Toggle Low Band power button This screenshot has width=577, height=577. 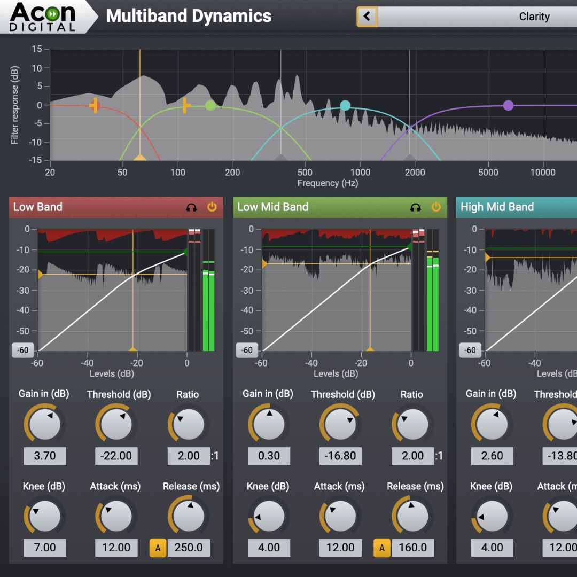coord(212,207)
